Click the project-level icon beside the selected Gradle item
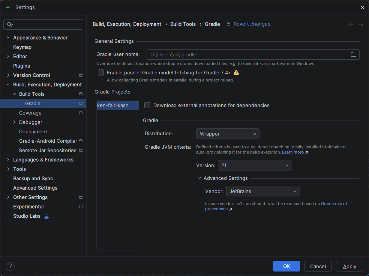 (x=81, y=103)
